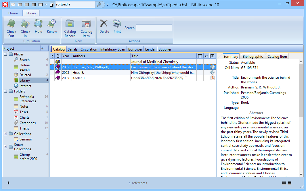Image resolution: width=306 pixels, height=191 pixels.
Task: Open the Tasks folder
Action: point(24,112)
